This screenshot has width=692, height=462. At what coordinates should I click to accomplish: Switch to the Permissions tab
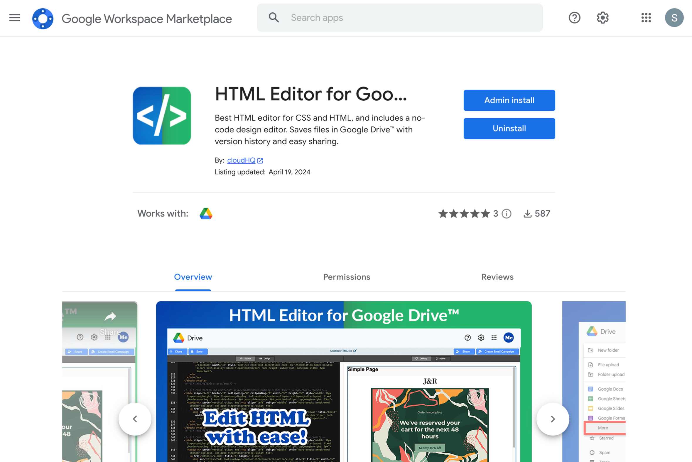(347, 277)
